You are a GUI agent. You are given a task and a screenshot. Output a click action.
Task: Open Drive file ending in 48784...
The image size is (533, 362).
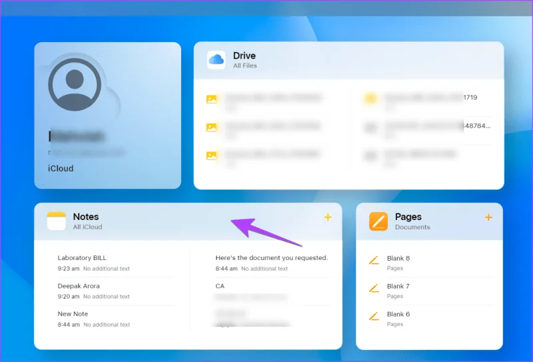(x=426, y=130)
